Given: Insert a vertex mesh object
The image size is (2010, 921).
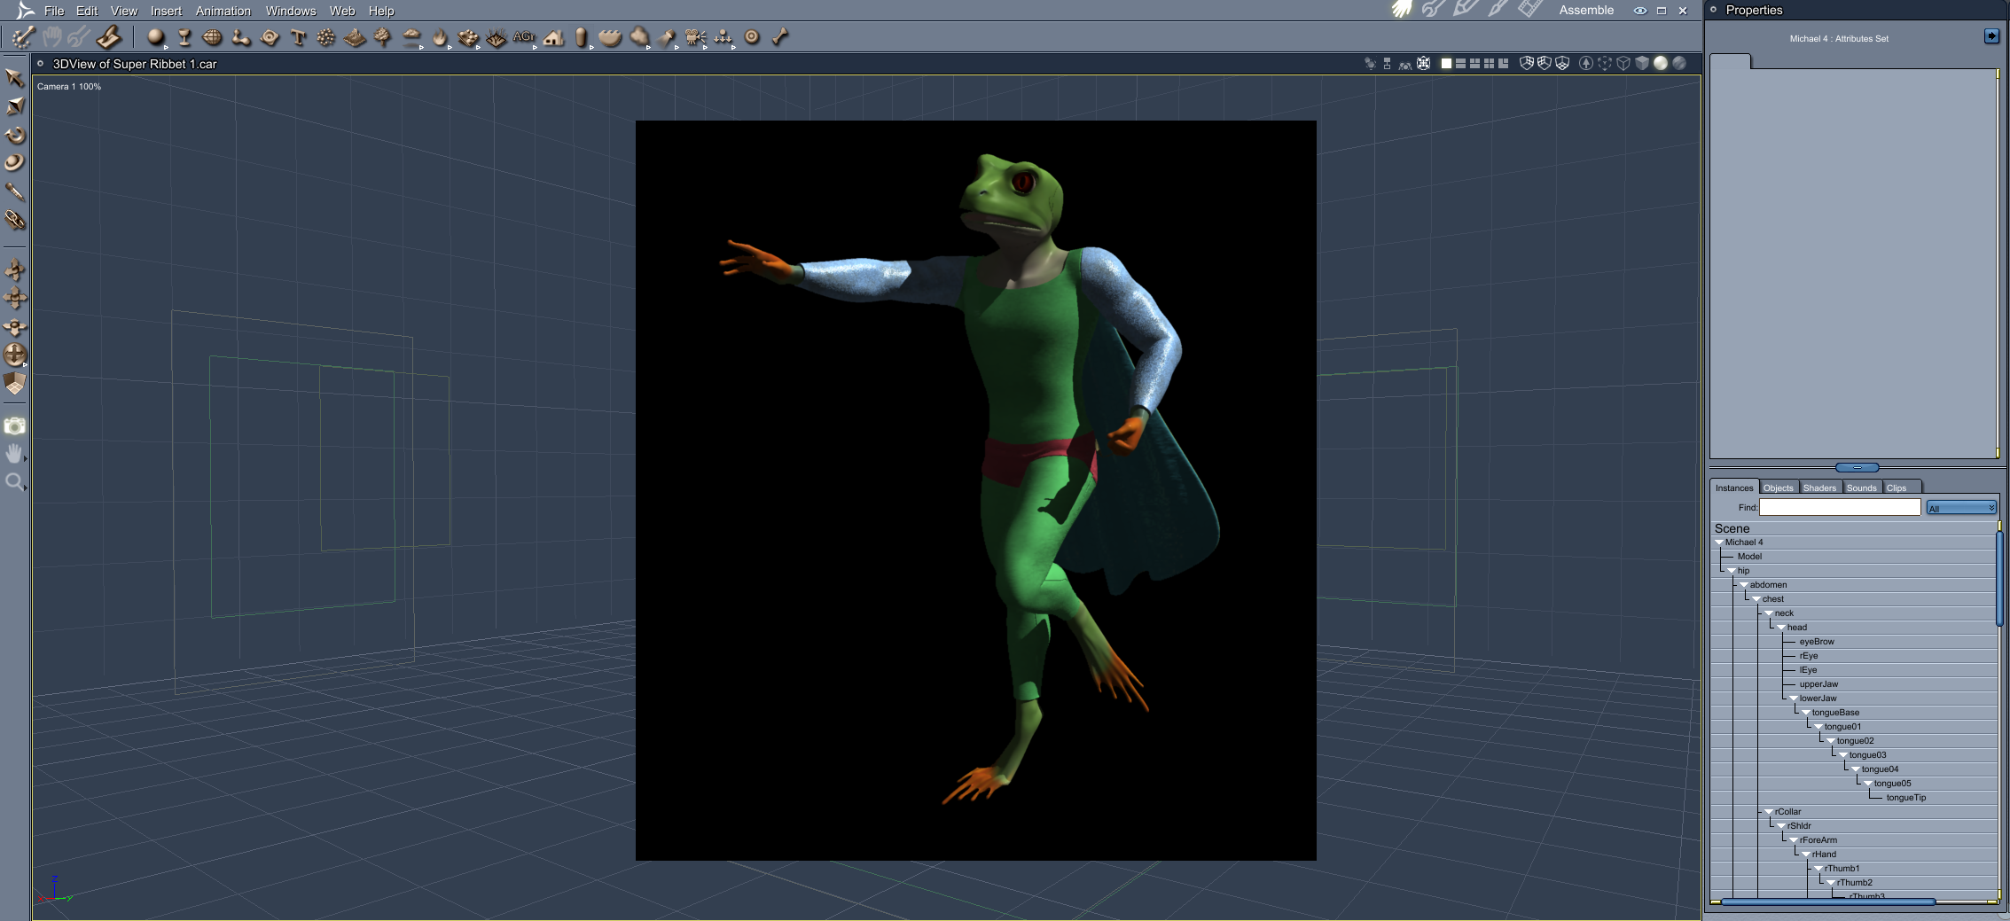Looking at the screenshot, I should (x=213, y=37).
